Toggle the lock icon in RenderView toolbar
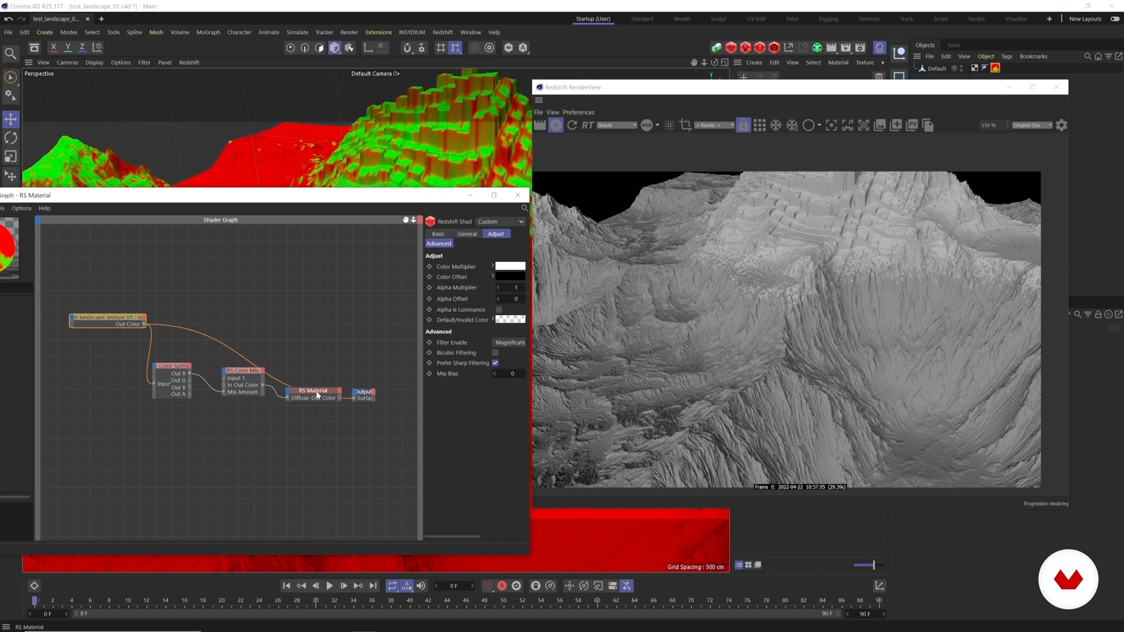This screenshot has height=632, width=1124. pyautogui.click(x=743, y=125)
